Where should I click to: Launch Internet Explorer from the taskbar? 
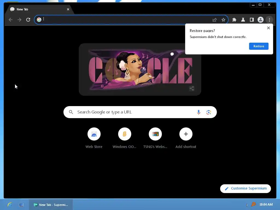point(10,205)
